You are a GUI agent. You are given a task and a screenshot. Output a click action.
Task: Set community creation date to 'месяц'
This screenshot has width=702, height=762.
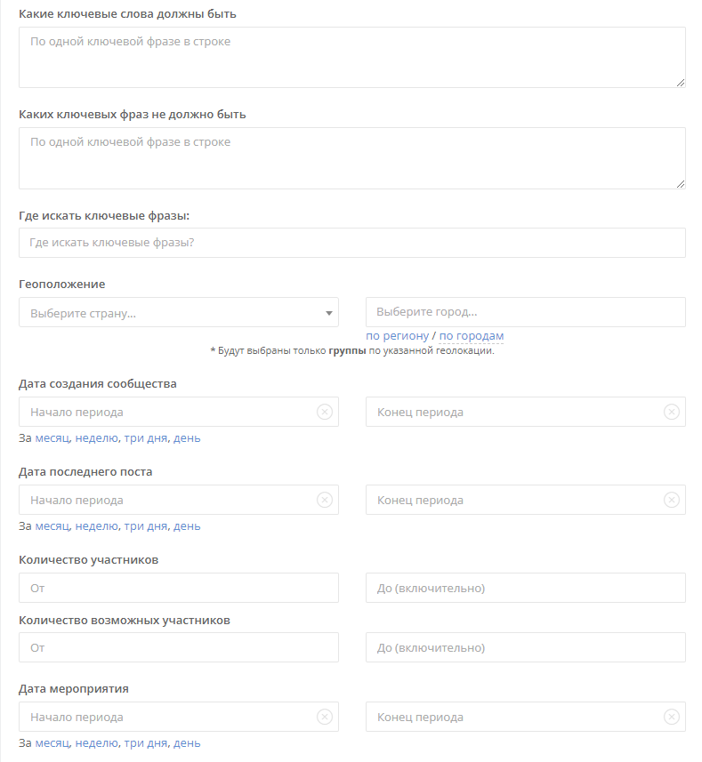coord(52,438)
